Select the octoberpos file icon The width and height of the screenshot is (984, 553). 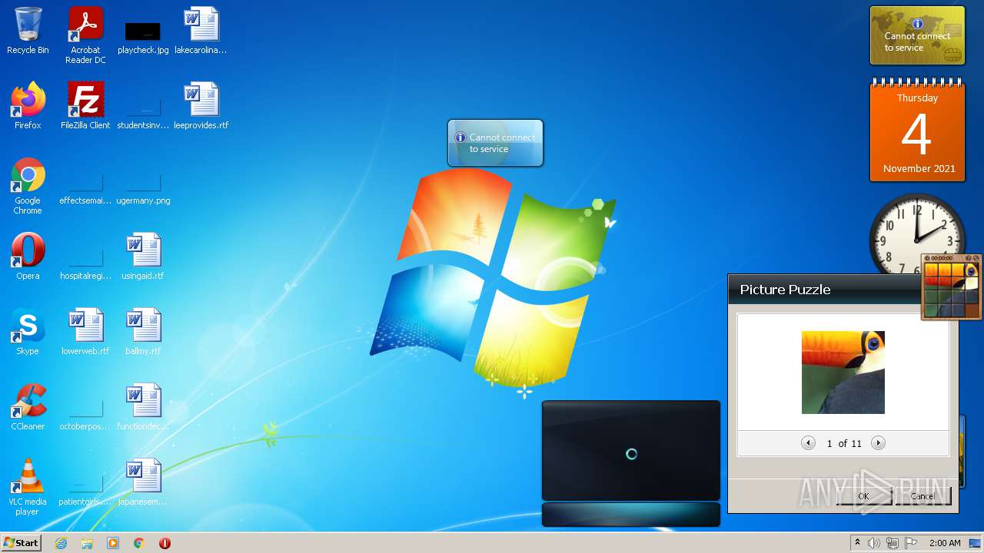point(85,416)
